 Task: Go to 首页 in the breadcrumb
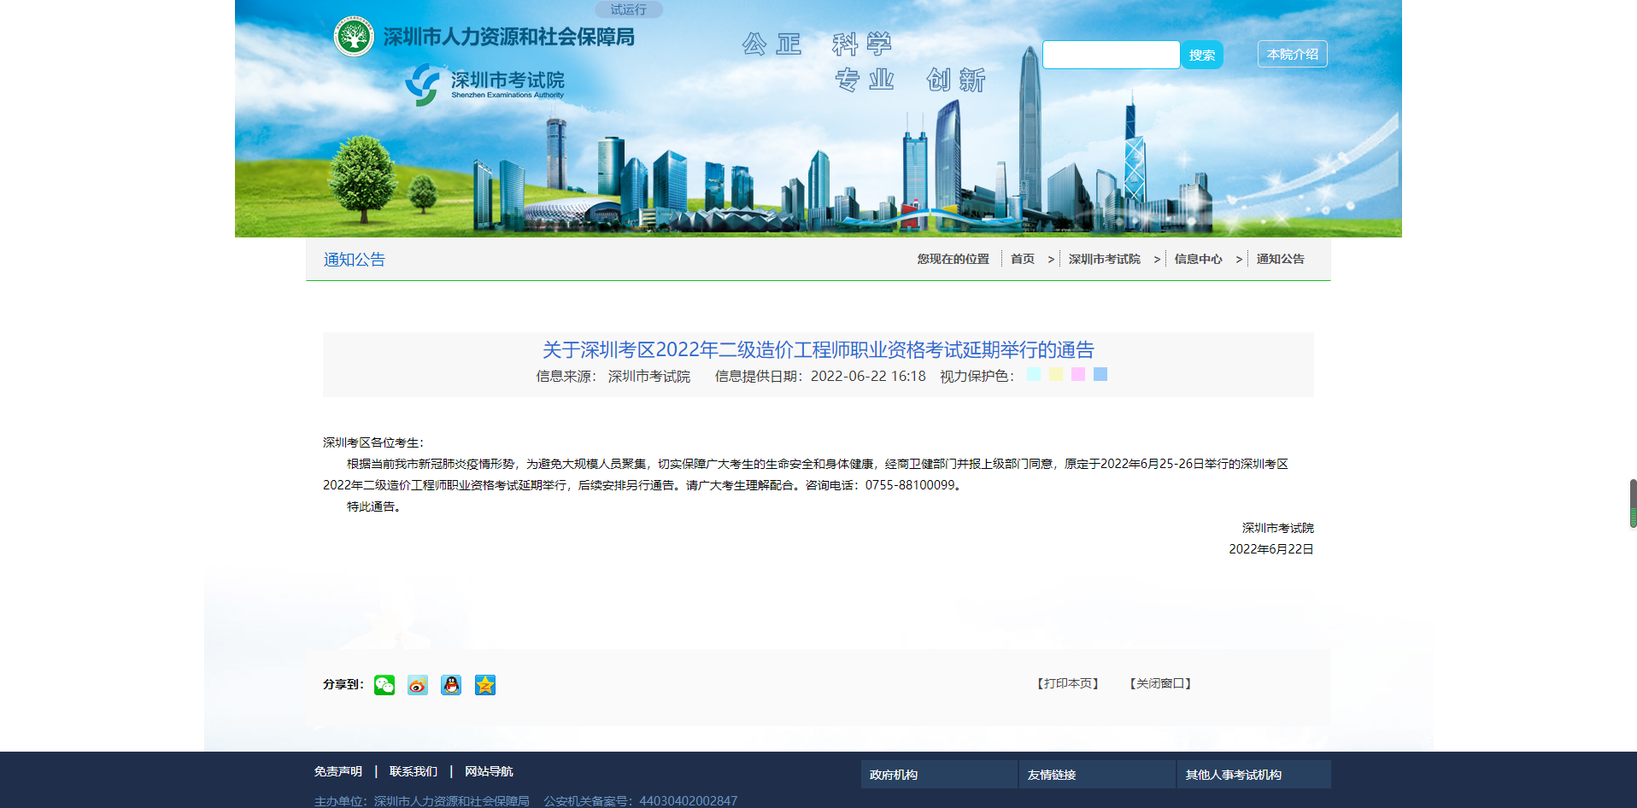[1022, 259]
